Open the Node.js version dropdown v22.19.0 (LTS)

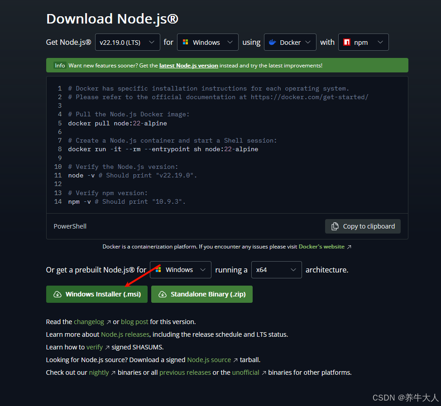[127, 42]
